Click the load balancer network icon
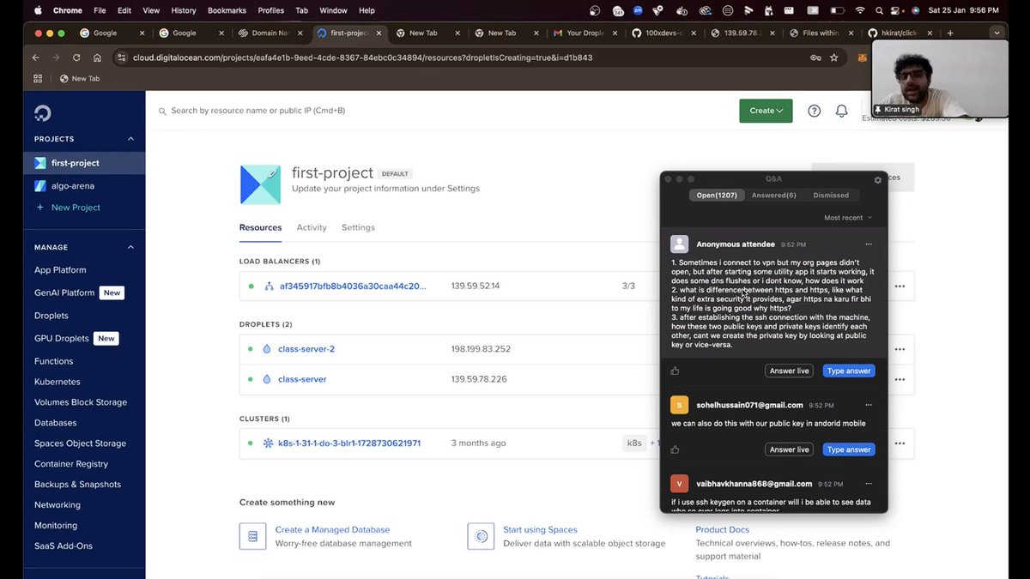Image resolution: width=1030 pixels, height=579 pixels. 269,286
